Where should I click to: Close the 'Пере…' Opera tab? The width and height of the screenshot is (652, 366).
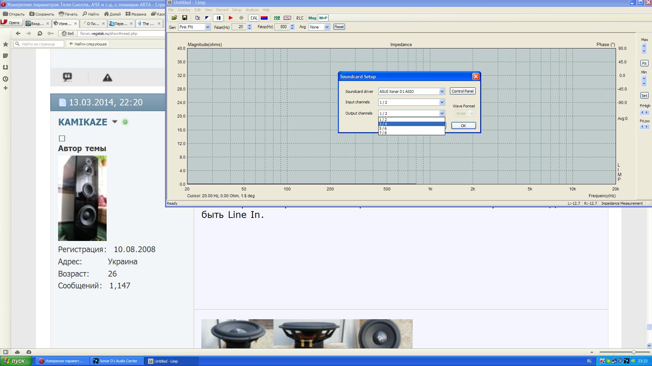pyautogui.click(x=131, y=24)
